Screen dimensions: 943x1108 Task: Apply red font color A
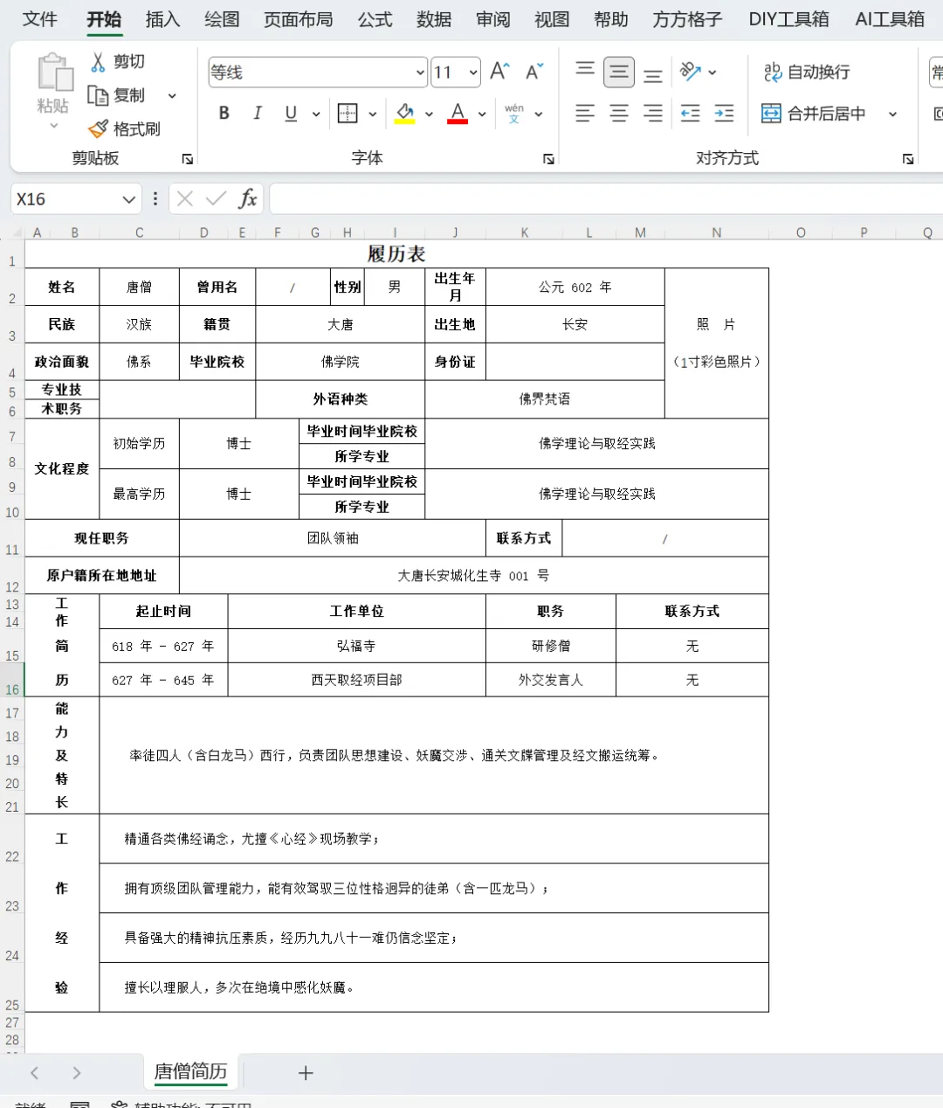457,113
